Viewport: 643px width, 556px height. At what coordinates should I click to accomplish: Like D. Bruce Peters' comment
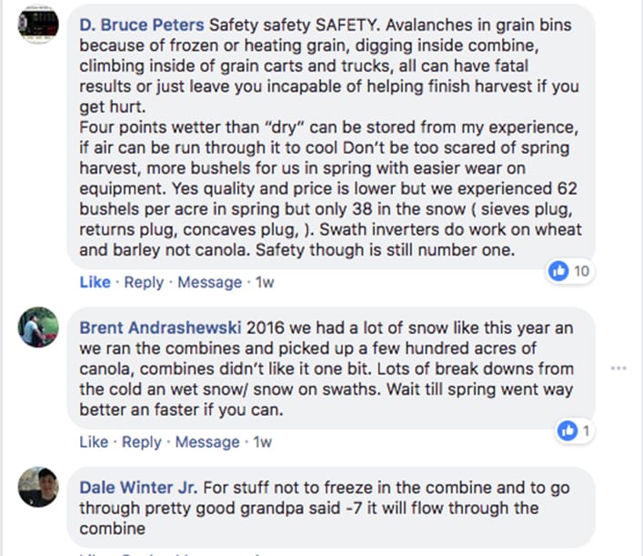tap(95, 282)
